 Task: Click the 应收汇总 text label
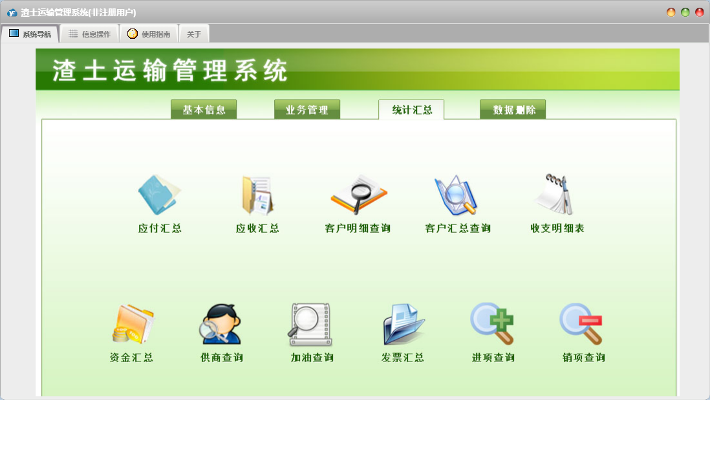(257, 228)
